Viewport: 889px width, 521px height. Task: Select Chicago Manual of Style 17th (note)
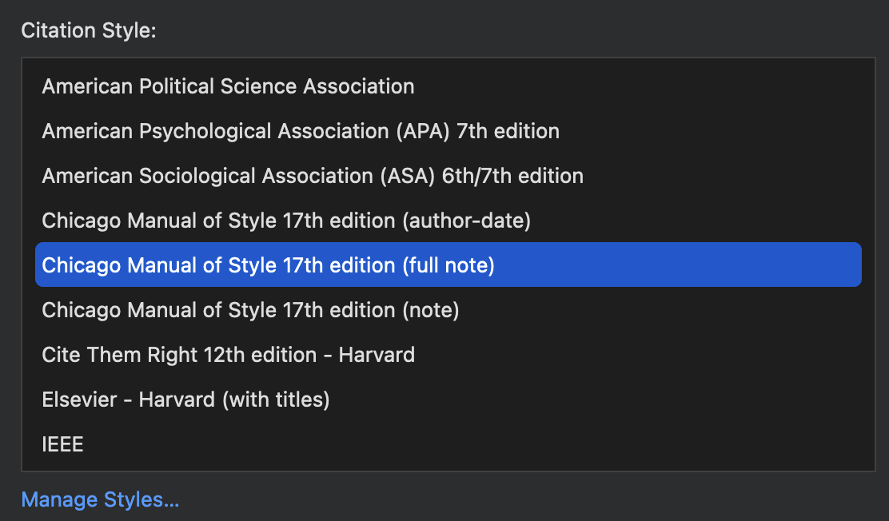point(250,310)
